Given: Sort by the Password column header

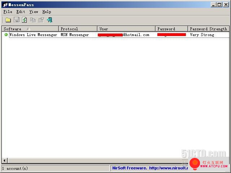Looking at the screenshot, I should point(172,29).
